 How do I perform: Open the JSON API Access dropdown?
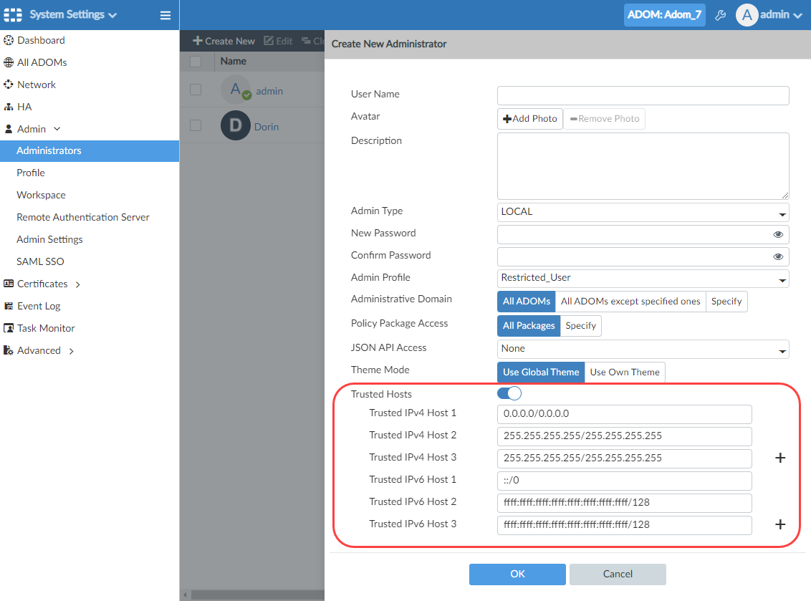[643, 350]
